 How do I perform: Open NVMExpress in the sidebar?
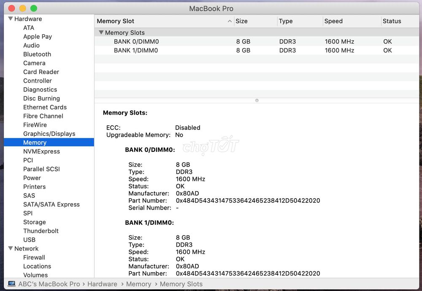[41, 151]
